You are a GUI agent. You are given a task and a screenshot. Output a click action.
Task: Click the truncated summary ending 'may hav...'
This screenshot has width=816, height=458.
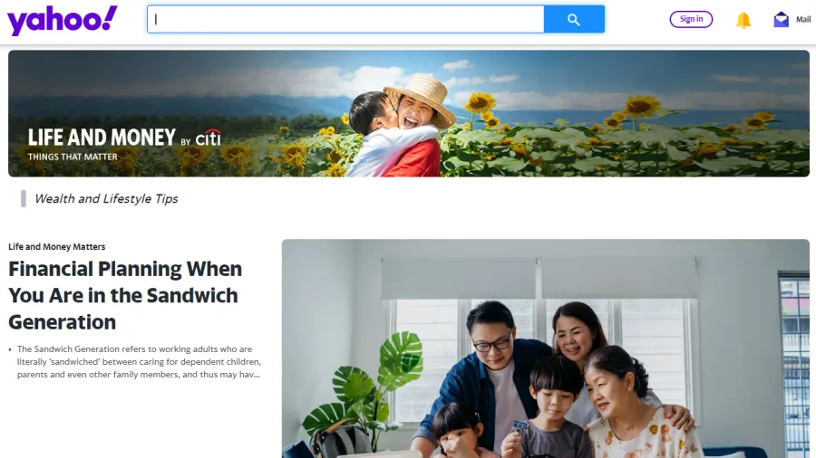click(x=139, y=375)
